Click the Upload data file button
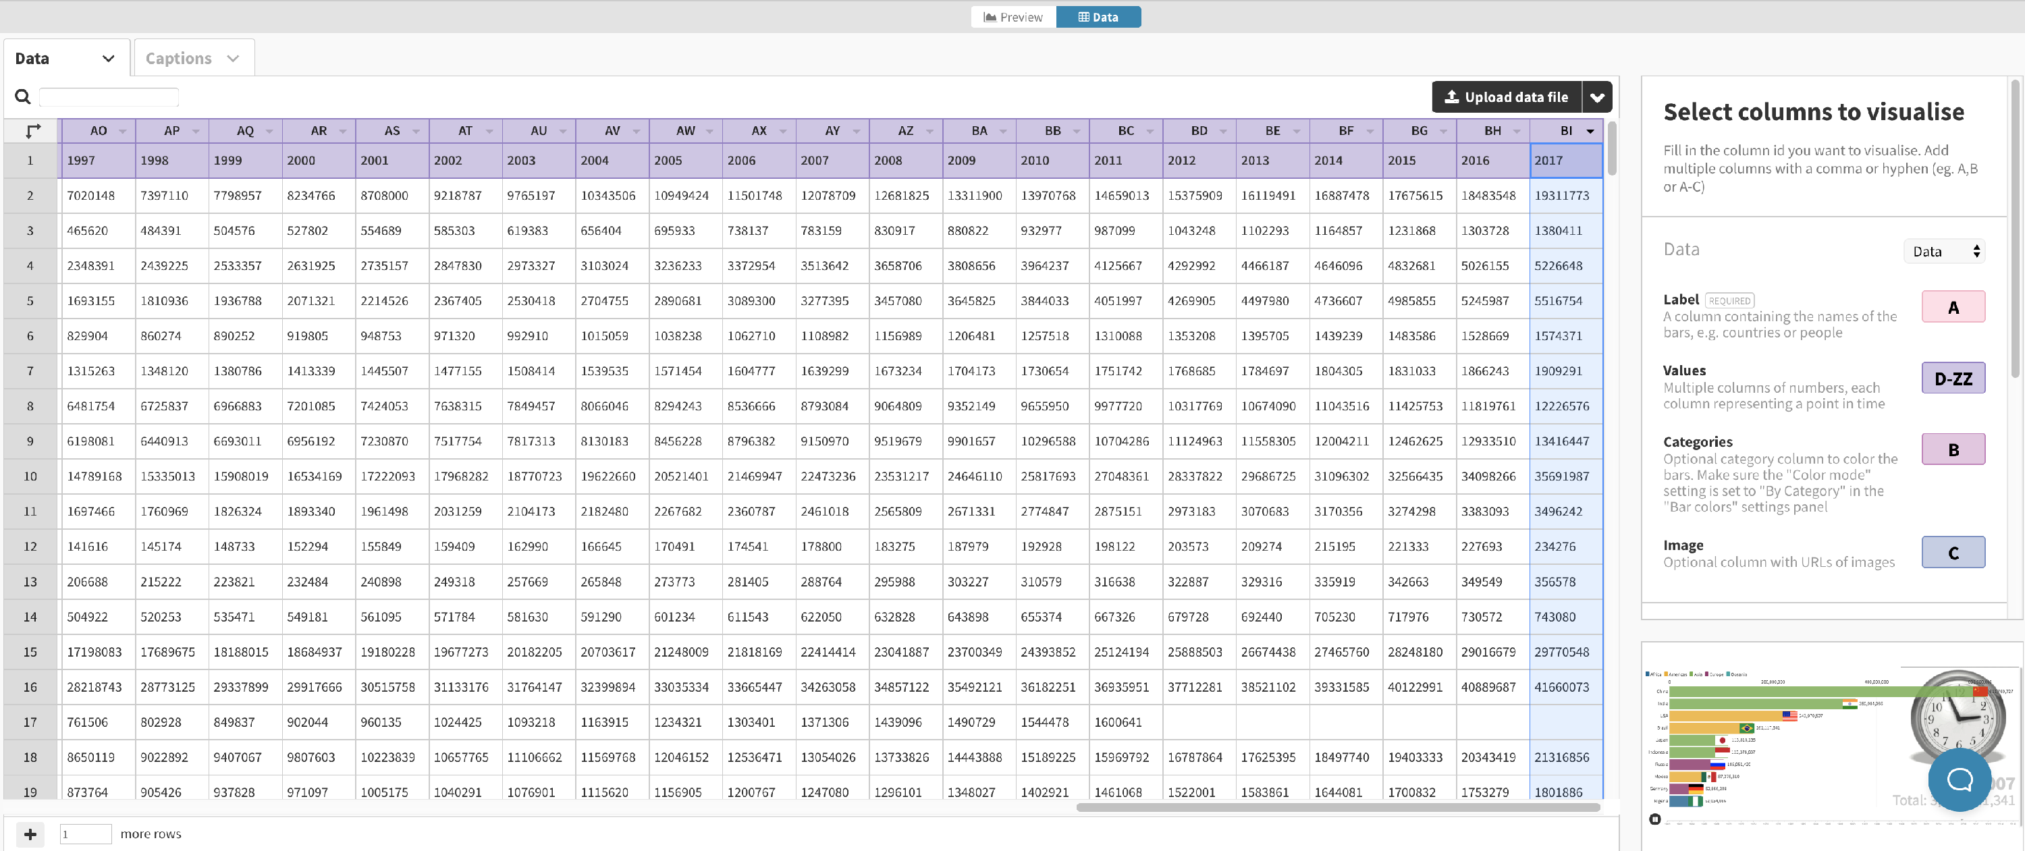2025x851 pixels. [1507, 97]
